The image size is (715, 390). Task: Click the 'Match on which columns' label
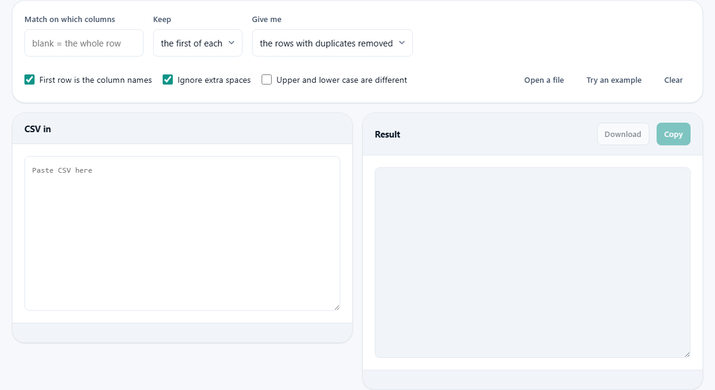click(70, 20)
